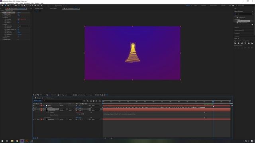Open the 1 View layout dropdown
This screenshot has height=143, width=255.
[x=91, y=95]
